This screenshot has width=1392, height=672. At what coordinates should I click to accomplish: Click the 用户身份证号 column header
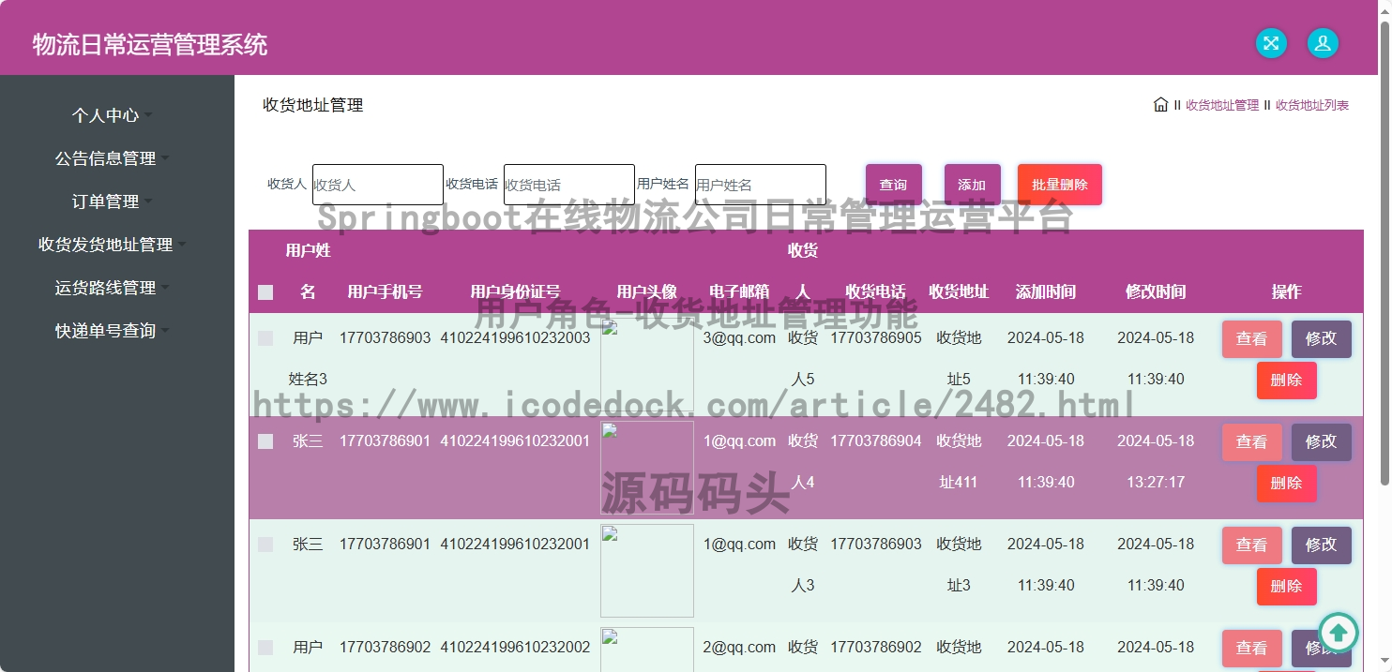pos(515,291)
